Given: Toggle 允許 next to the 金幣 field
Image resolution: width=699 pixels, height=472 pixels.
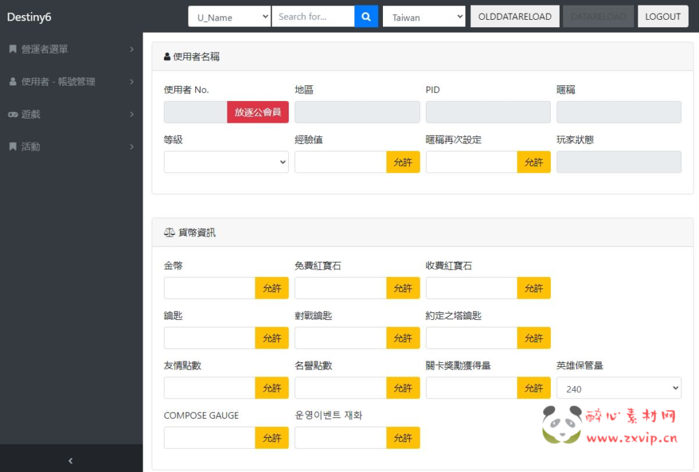Looking at the screenshot, I should 272,288.
